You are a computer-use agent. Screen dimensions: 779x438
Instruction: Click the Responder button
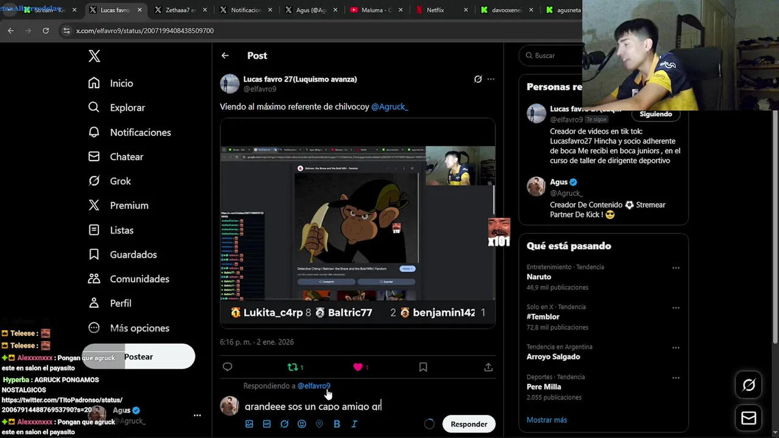(x=469, y=424)
